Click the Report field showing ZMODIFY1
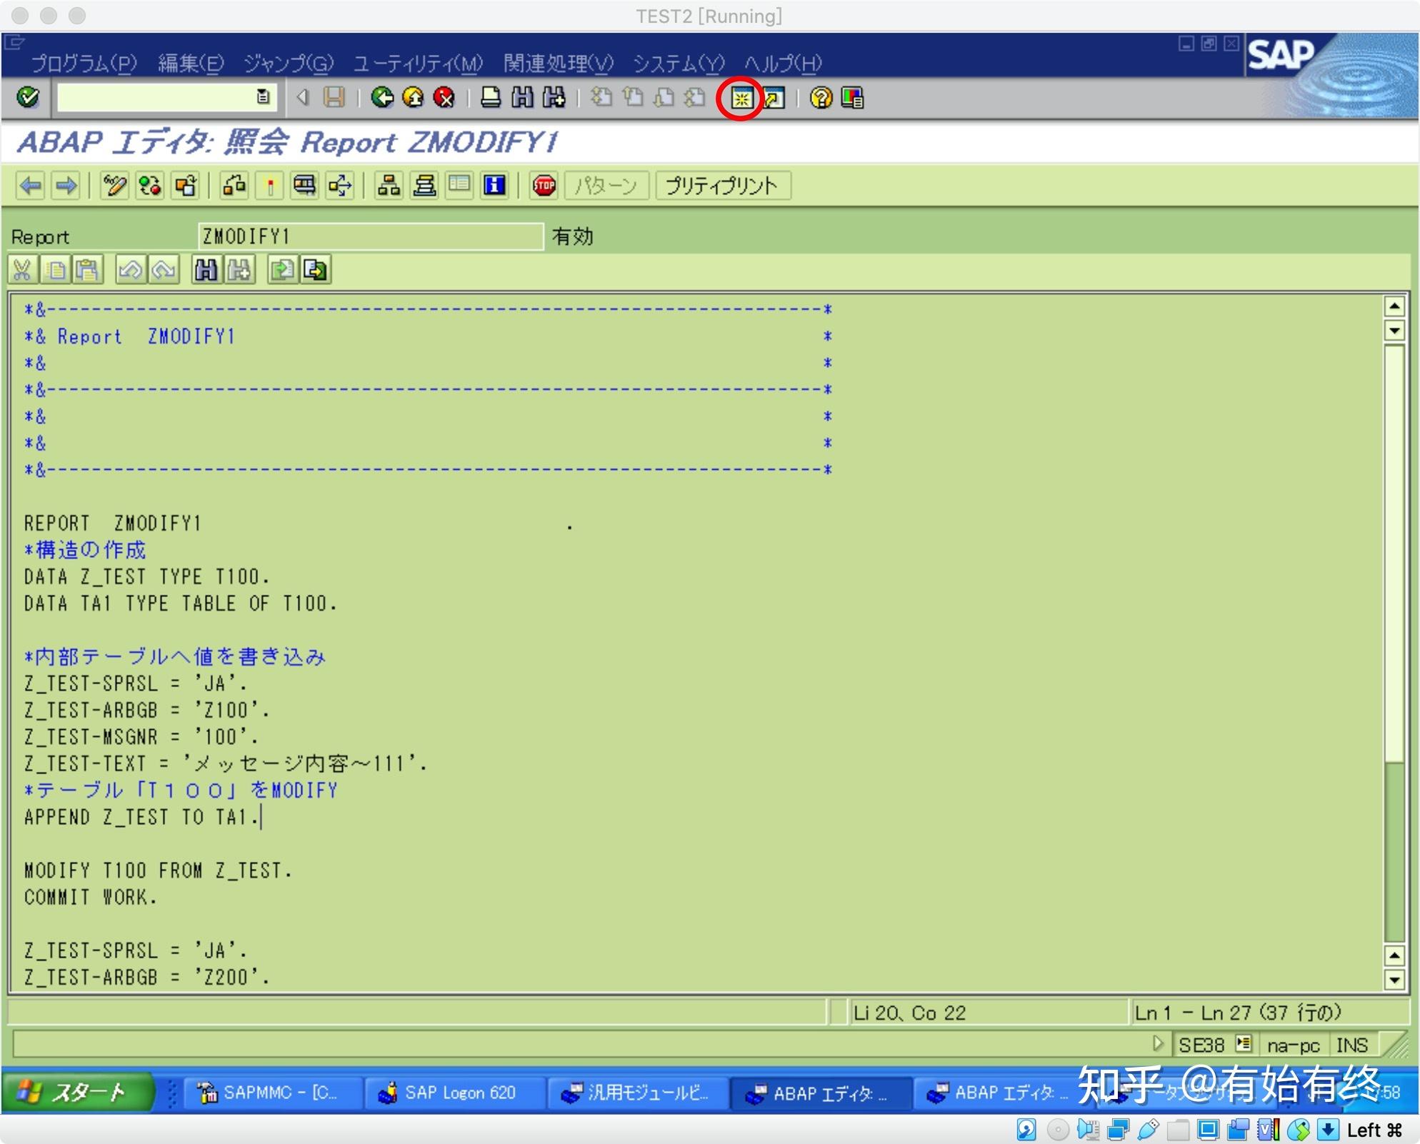The image size is (1420, 1144). 369,236
